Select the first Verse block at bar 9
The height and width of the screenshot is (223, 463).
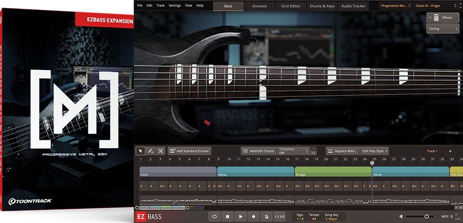tap(255, 172)
